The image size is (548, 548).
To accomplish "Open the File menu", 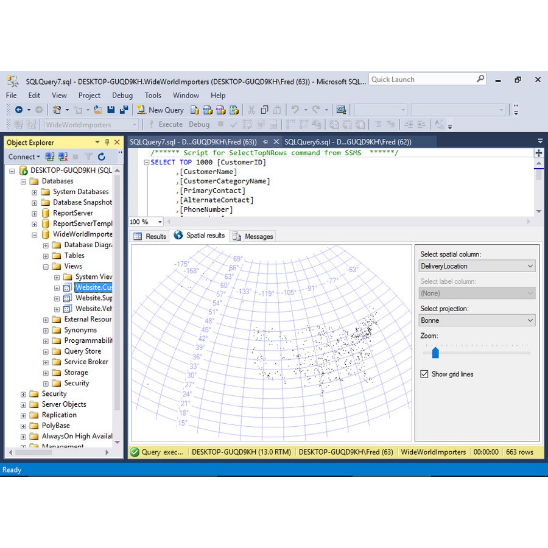I will coord(11,96).
